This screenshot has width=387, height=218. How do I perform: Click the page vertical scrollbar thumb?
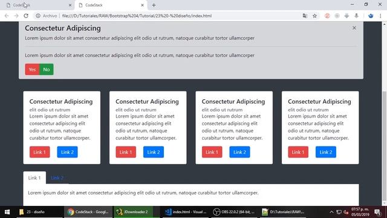click(x=385, y=146)
